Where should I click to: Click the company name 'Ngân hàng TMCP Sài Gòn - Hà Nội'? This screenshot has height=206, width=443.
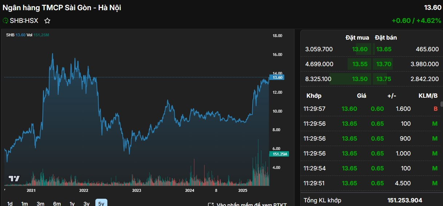[62, 7]
